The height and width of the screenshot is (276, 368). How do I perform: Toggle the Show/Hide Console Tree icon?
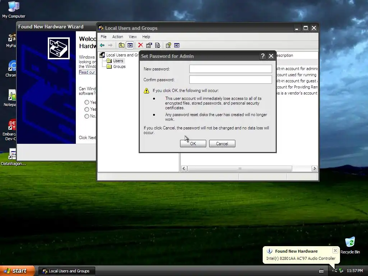click(x=130, y=45)
